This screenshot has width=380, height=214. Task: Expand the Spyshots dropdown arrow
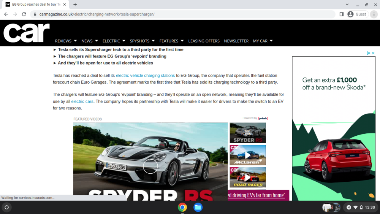(153, 41)
